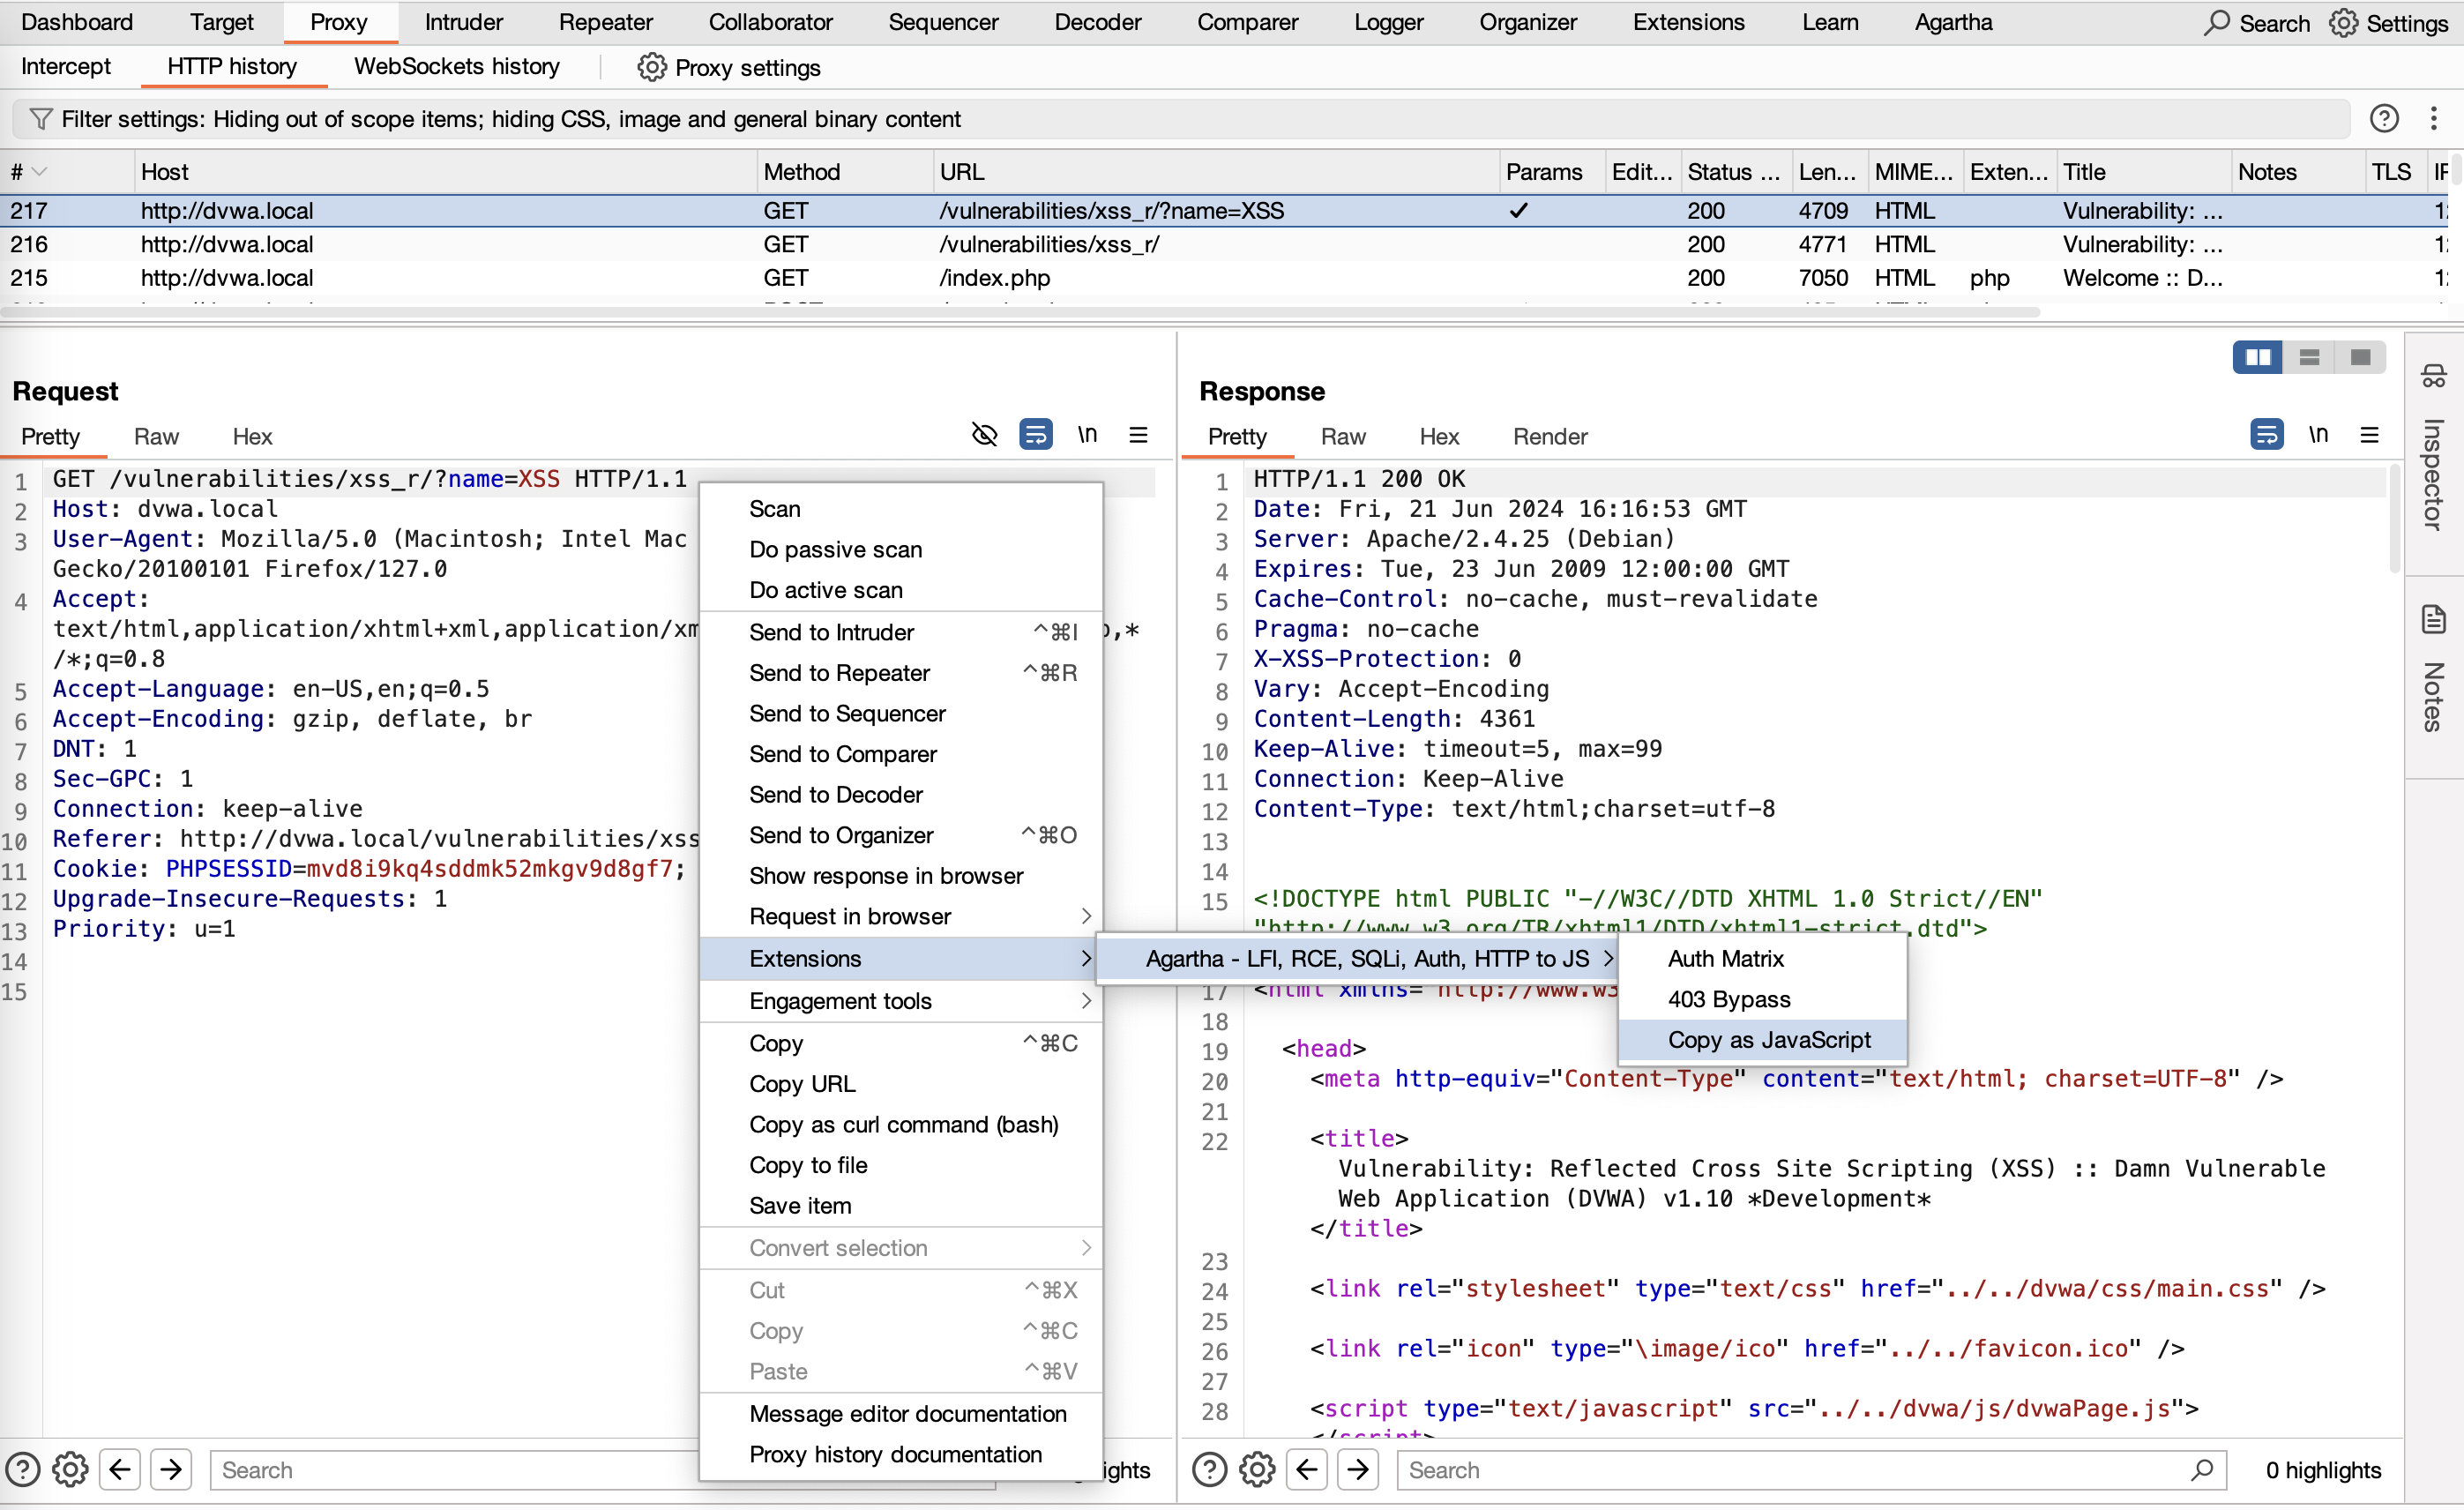The height and width of the screenshot is (1510, 2464).
Task: Click history table horizontal scrollbar
Action: [x=1020, y=312]
